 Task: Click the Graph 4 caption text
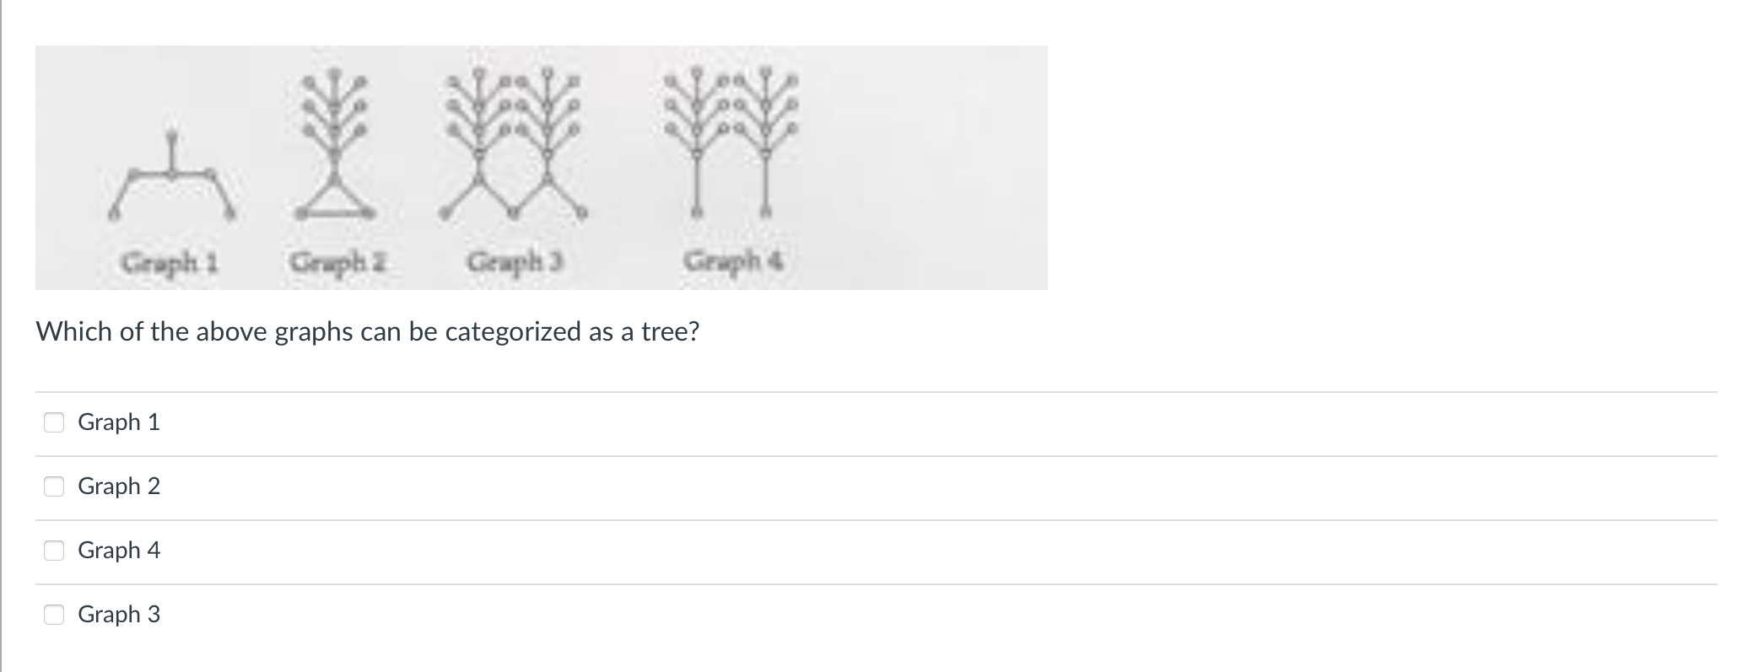[733, 261]
